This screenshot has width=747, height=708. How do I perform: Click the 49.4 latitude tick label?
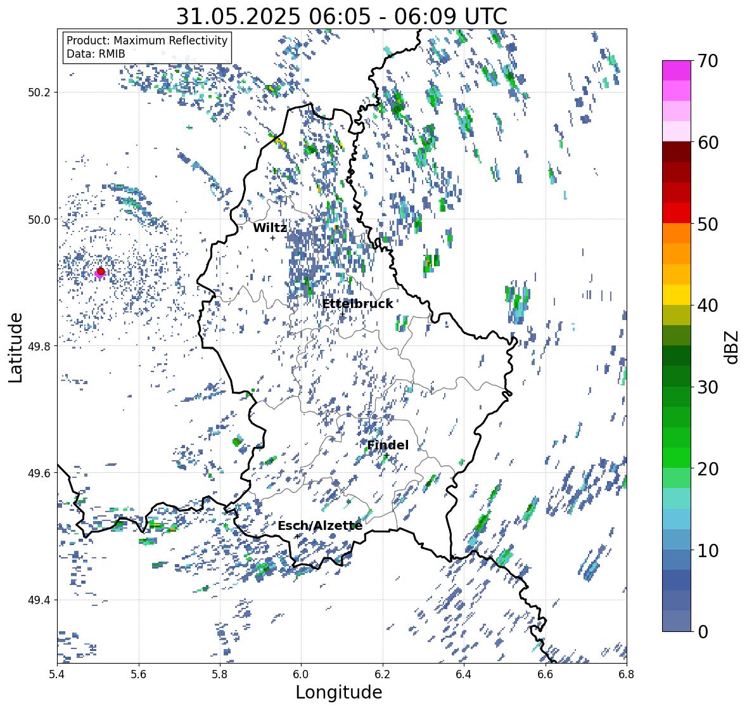pyautogui.click(x=40, y=600)
